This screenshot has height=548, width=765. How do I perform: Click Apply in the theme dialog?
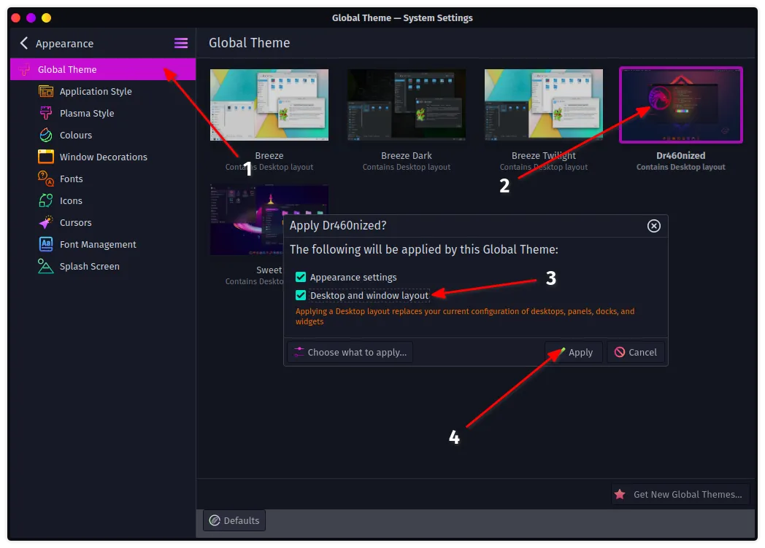(x=574, y=352)
